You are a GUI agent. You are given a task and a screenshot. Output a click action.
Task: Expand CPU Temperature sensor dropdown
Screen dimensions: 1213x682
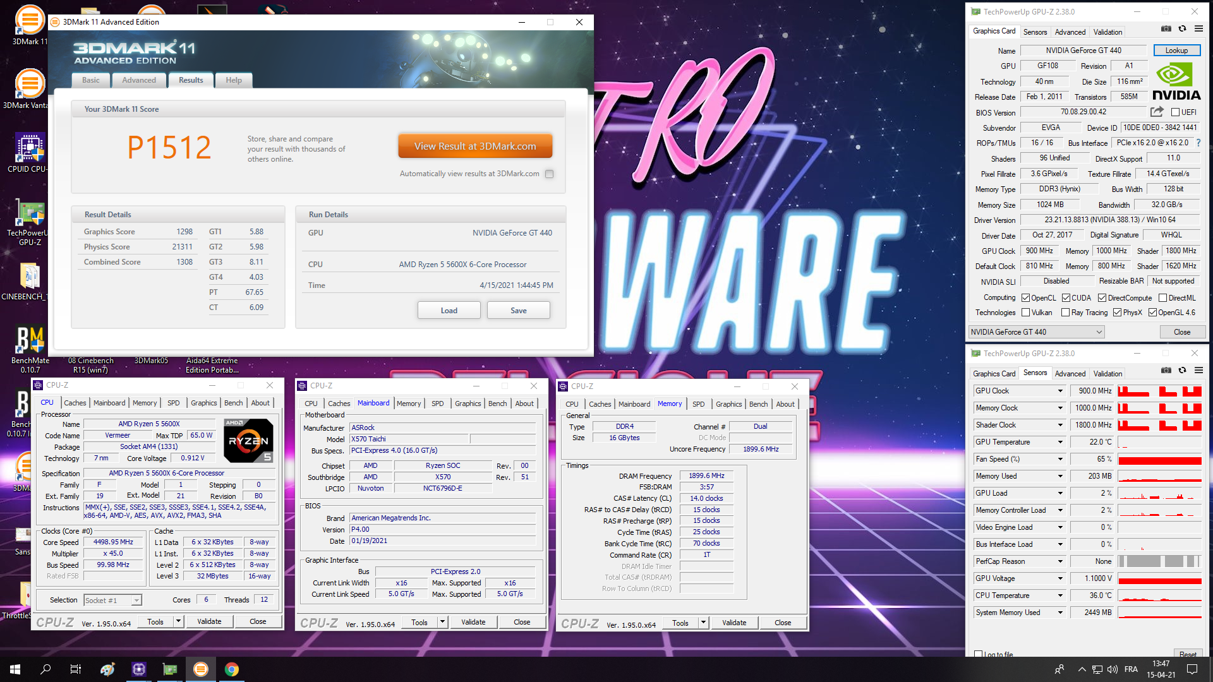(x=1060, y=595)
